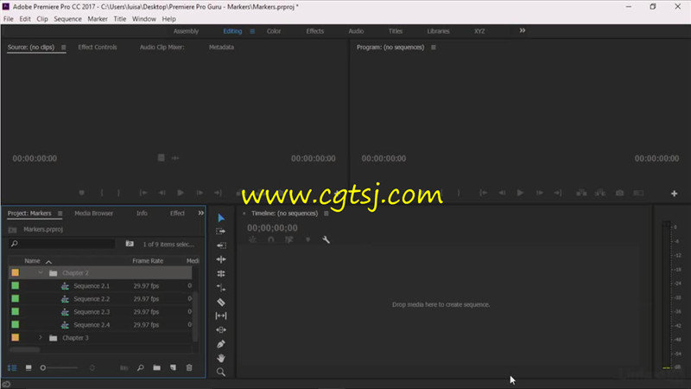Select the Rate Stretch tool

[x=221, y=288]
